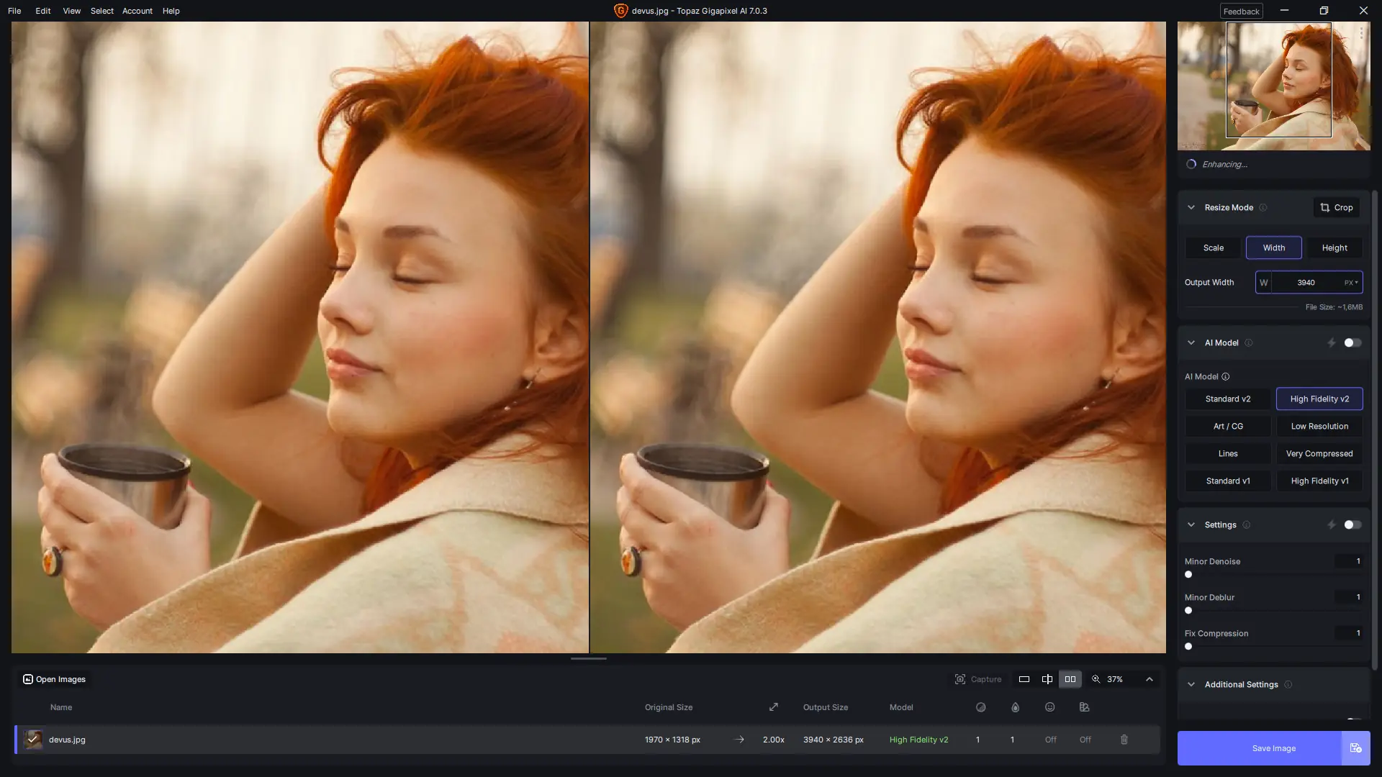Click the Save Image button
The height and width of the screenshot is (777, 1382).
(x=1273, y=748)
